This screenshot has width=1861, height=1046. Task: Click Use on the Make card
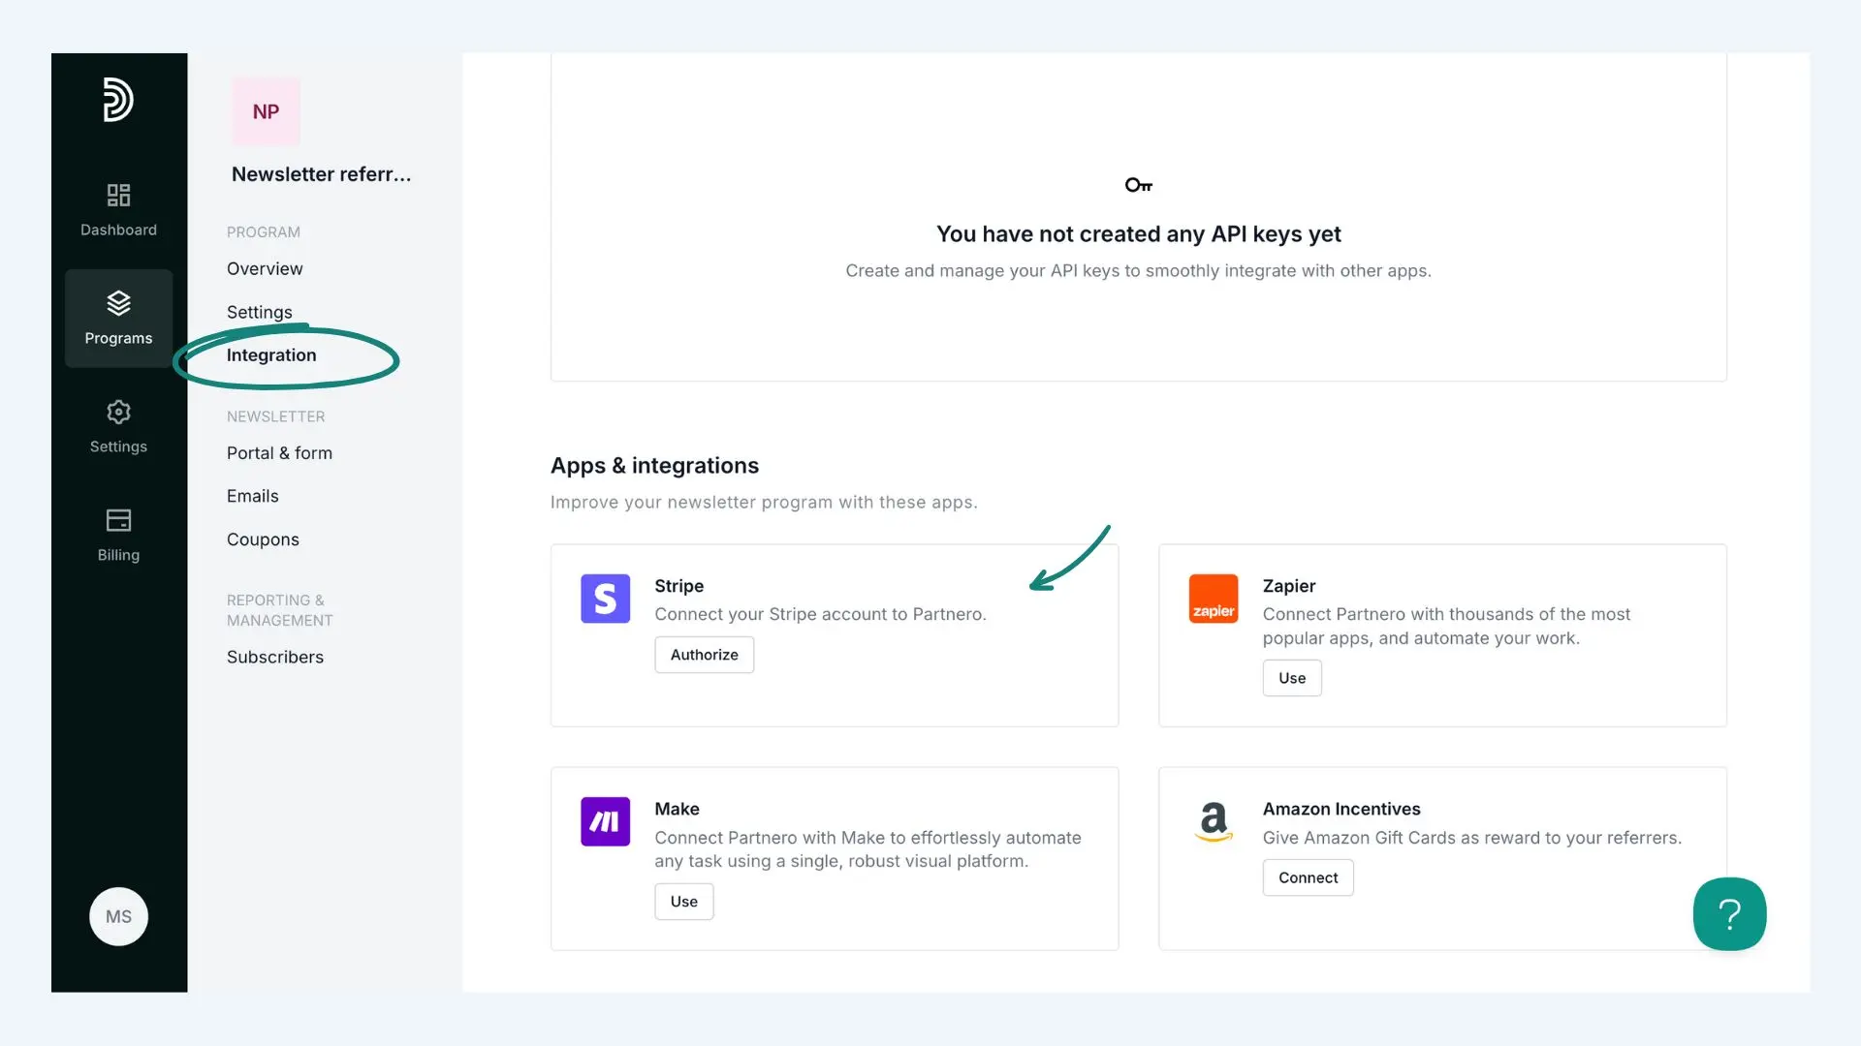(x=683, y=901)
